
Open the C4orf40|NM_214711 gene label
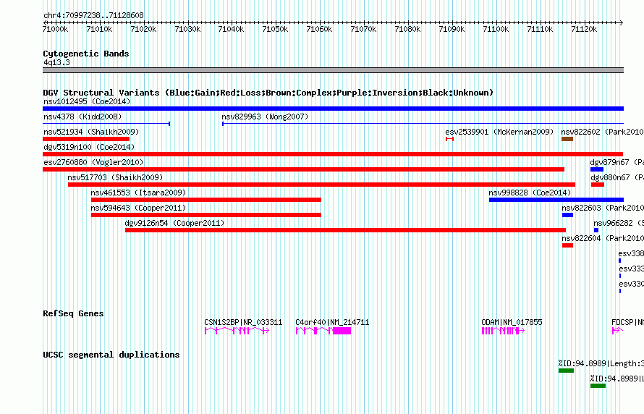[x=332, y=322]
